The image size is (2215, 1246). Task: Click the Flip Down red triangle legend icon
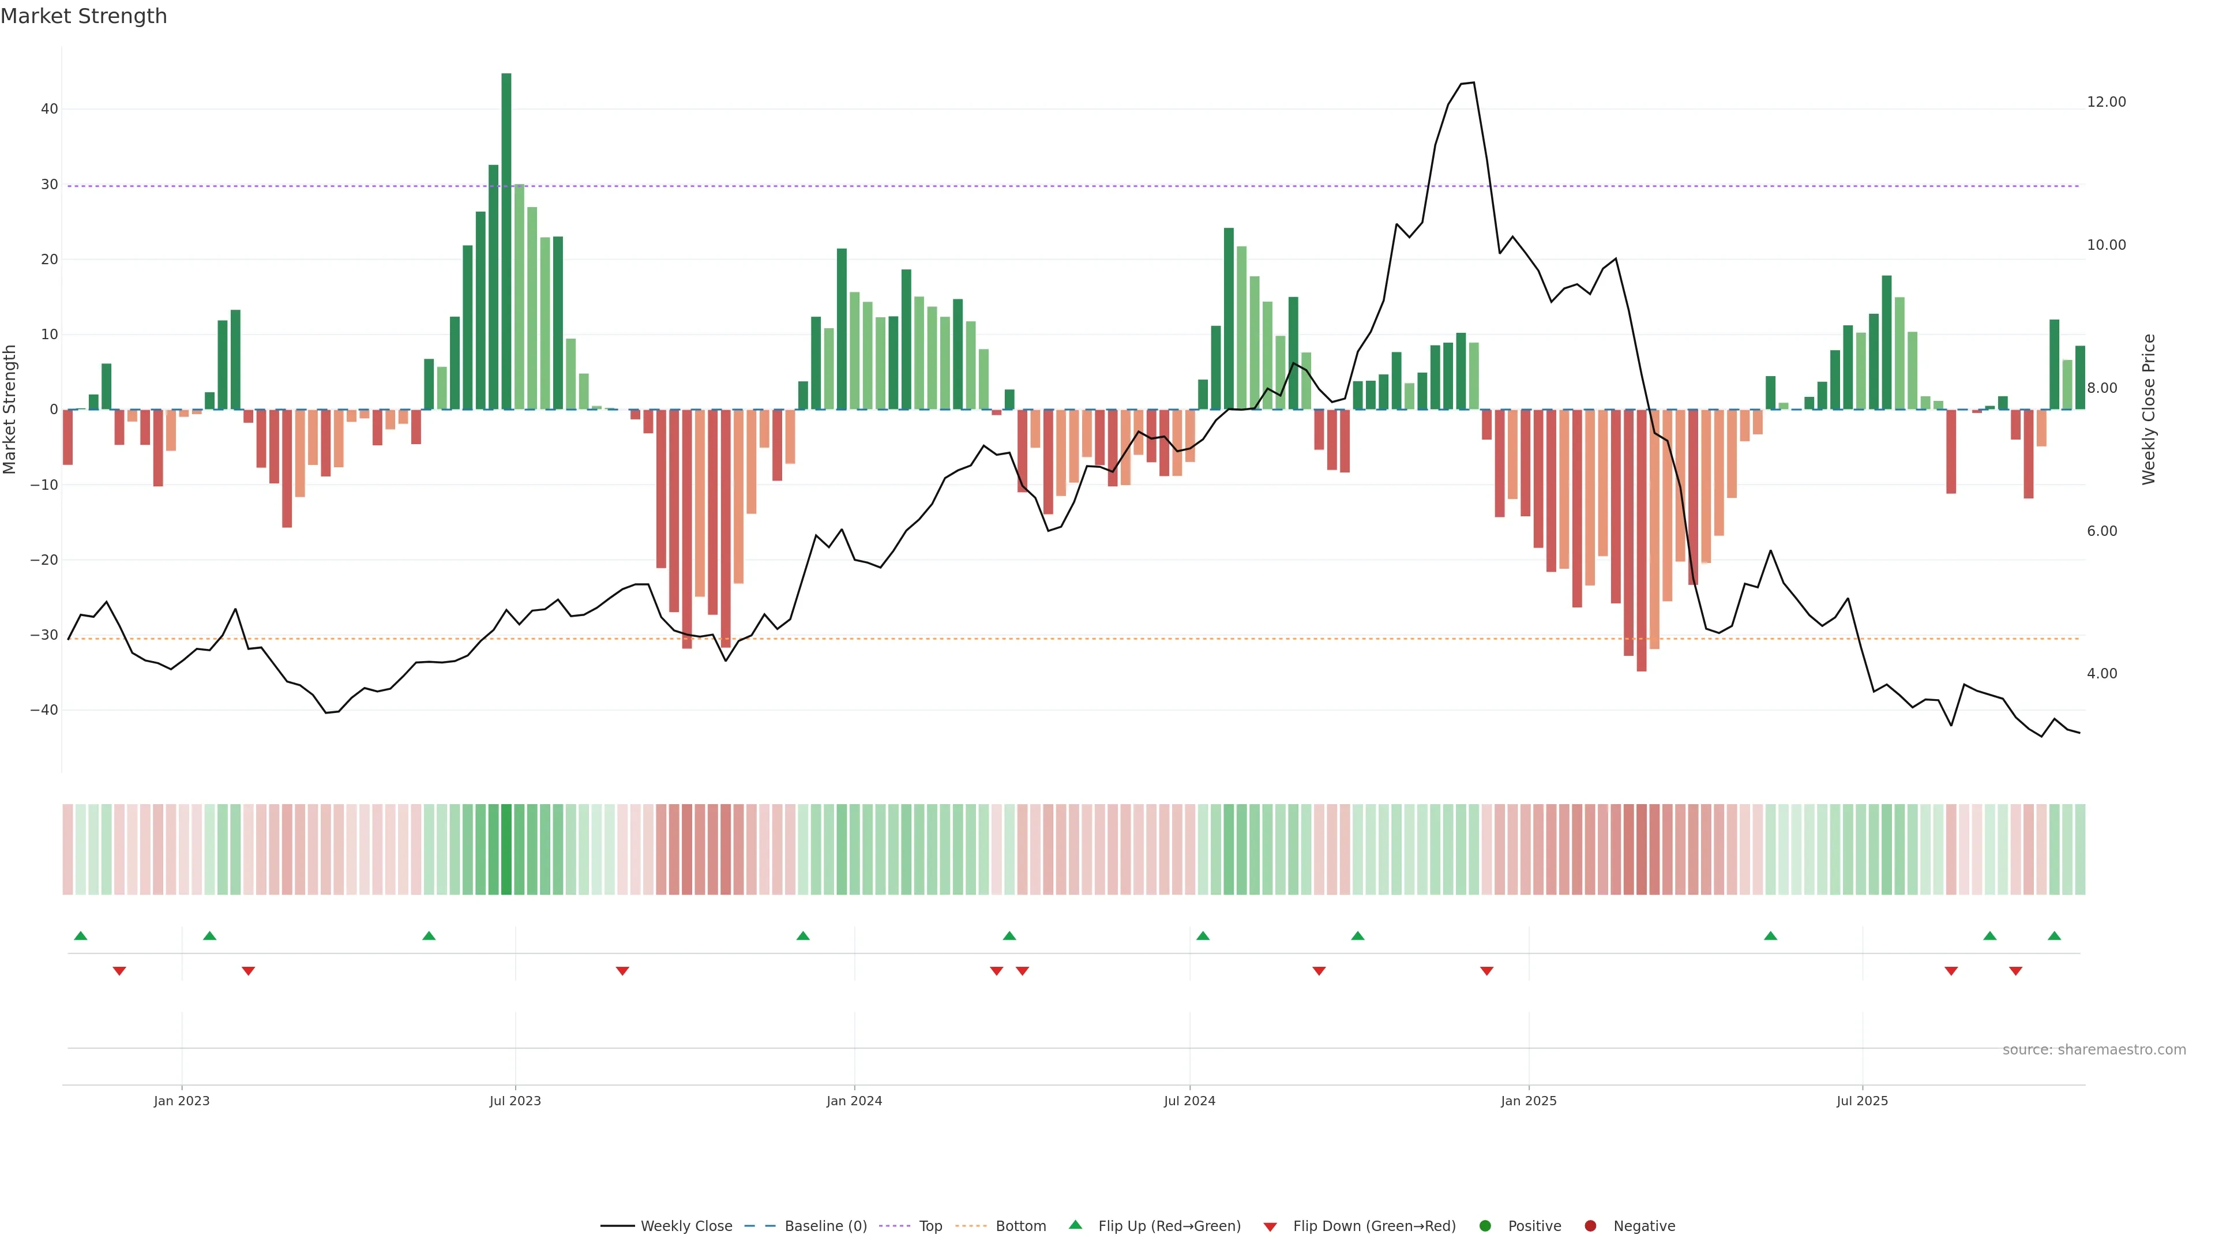pos(1270,1227)
